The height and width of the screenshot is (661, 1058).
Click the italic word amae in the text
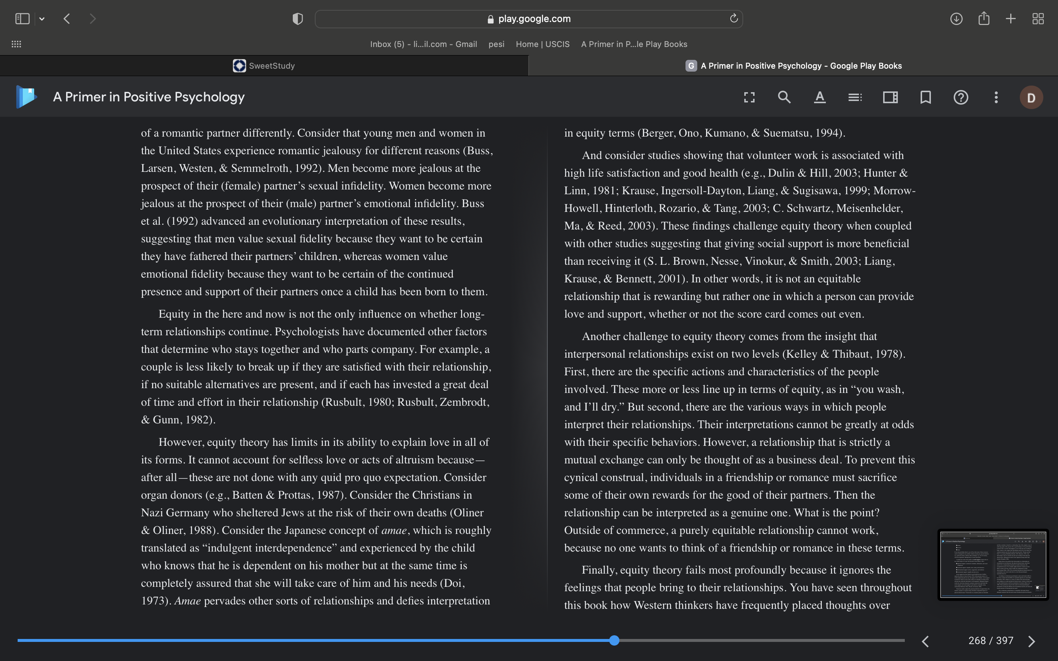tap(394, 530)
